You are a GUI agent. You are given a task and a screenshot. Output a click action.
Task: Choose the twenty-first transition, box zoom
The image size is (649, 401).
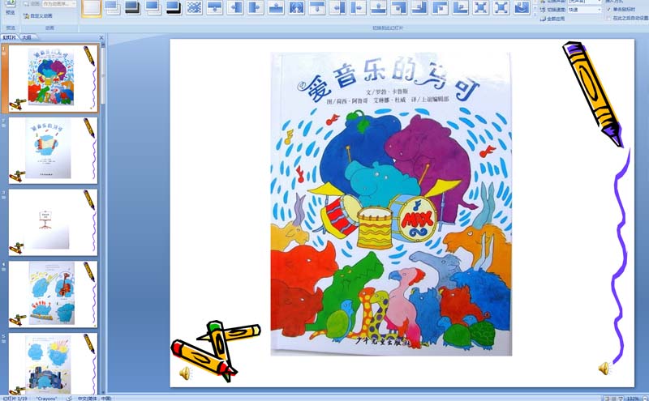(501, 7)
